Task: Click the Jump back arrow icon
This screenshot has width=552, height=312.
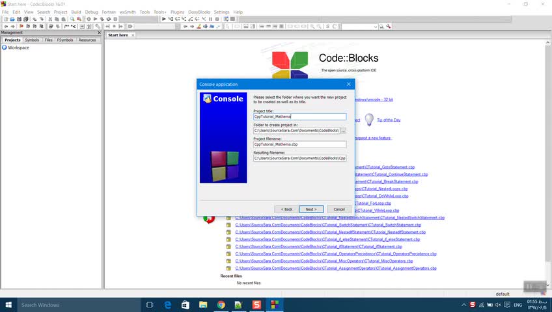Action: click(x=6, y=27)
